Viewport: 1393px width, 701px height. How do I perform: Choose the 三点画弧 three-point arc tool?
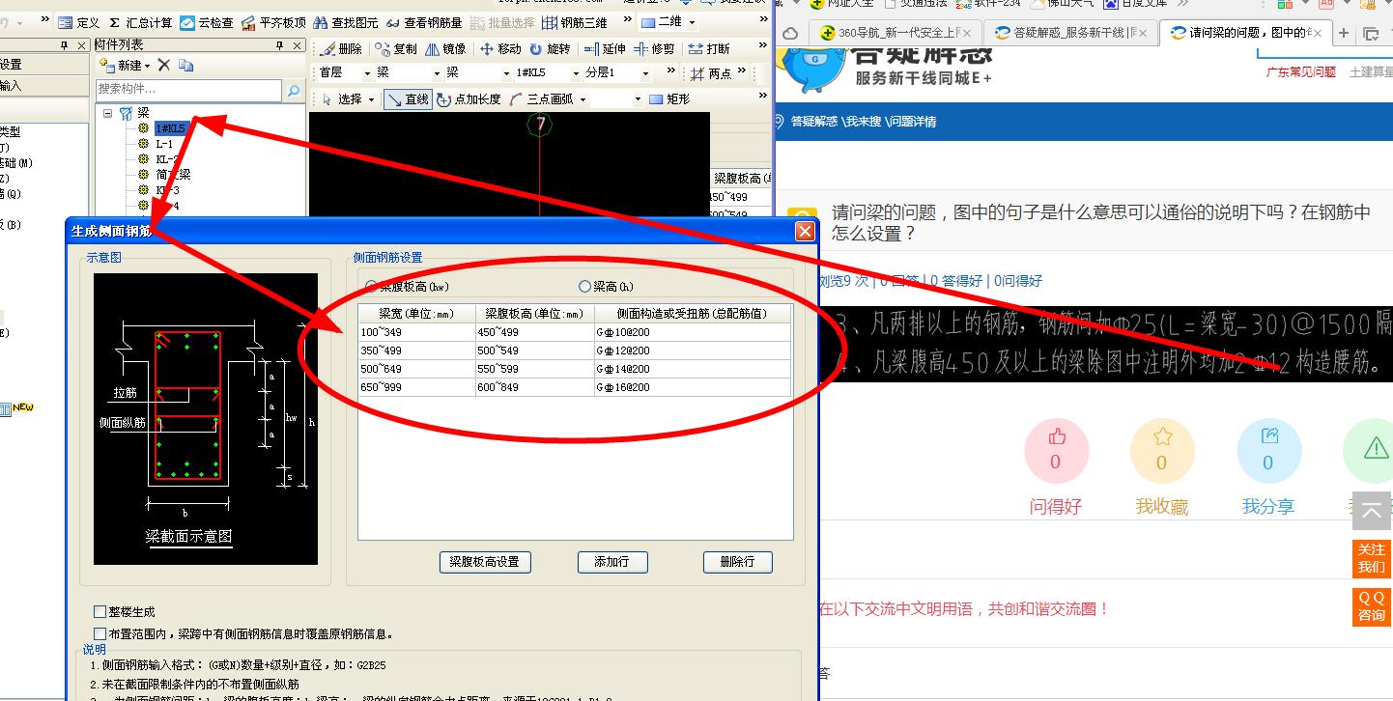540,98
